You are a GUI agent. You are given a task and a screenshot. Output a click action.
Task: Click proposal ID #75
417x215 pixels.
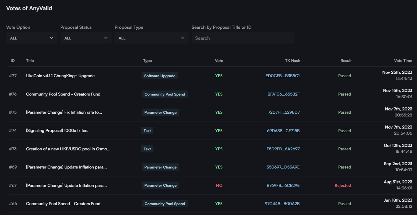click(13, 112)
